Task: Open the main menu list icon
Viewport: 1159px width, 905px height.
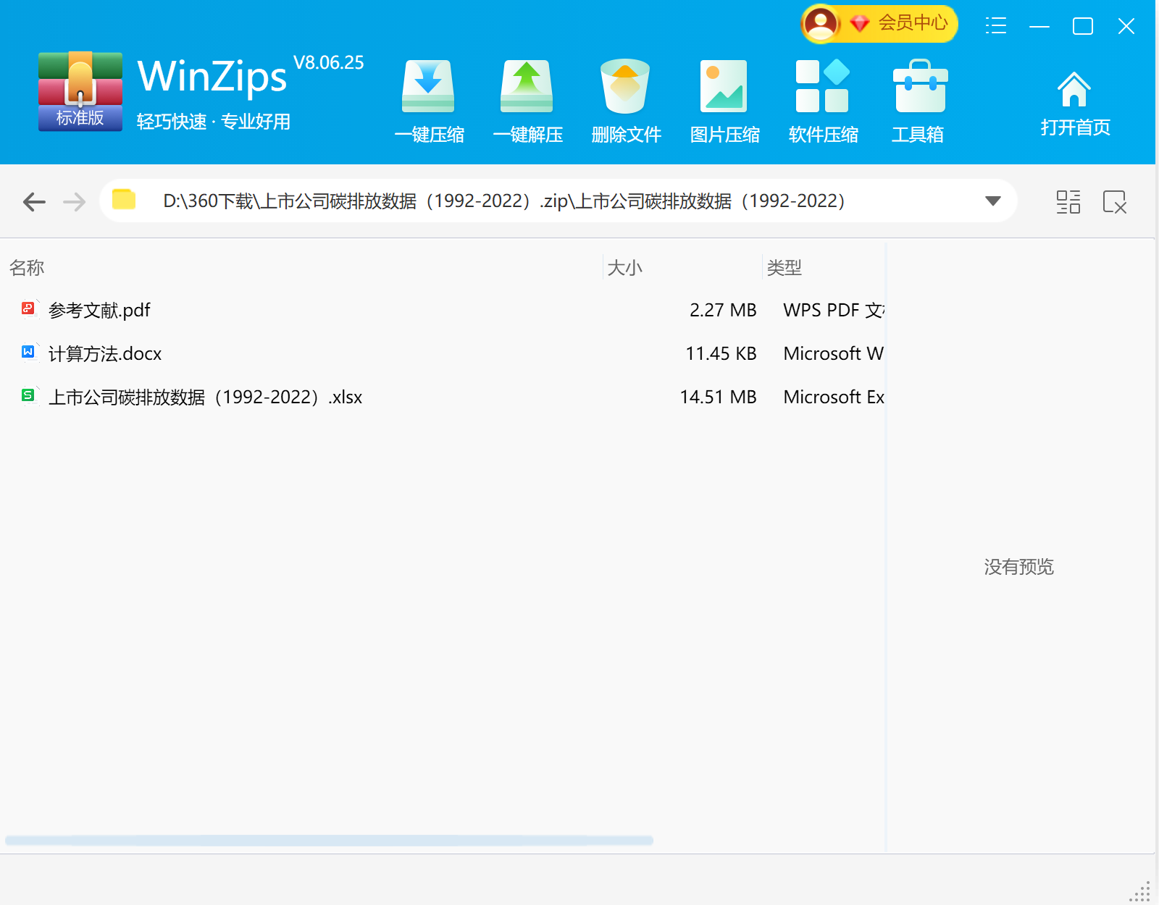Action: [x=996, y=26]
